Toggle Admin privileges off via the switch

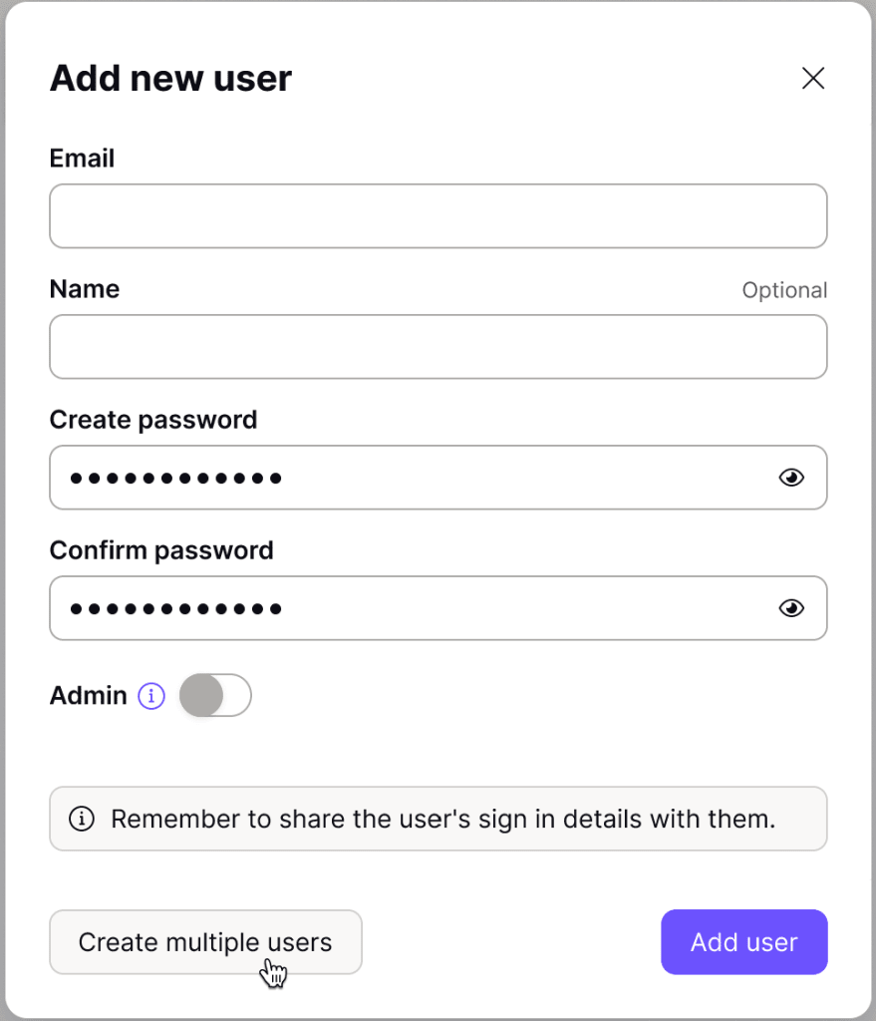pos(215,695)
